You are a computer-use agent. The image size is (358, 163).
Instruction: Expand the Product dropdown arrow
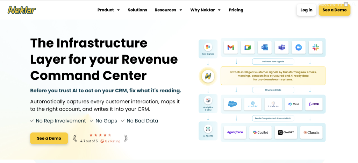(118, 10)
